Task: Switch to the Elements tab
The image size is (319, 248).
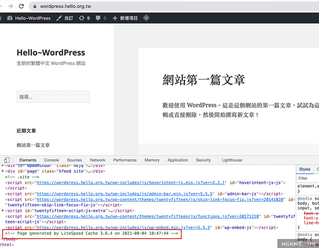Action: point(28,160)
